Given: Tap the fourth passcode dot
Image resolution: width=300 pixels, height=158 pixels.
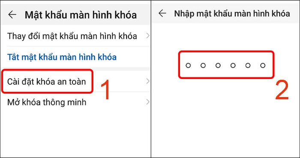Looking at the screenshot, I should [233, 66].
